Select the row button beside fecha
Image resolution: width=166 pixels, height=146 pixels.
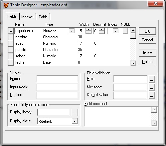click(11, 62)
